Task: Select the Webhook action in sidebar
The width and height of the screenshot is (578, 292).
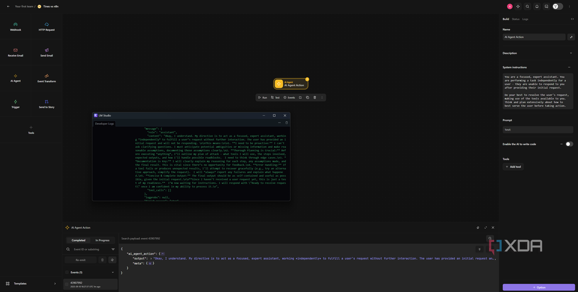Action: coord(16,27)
